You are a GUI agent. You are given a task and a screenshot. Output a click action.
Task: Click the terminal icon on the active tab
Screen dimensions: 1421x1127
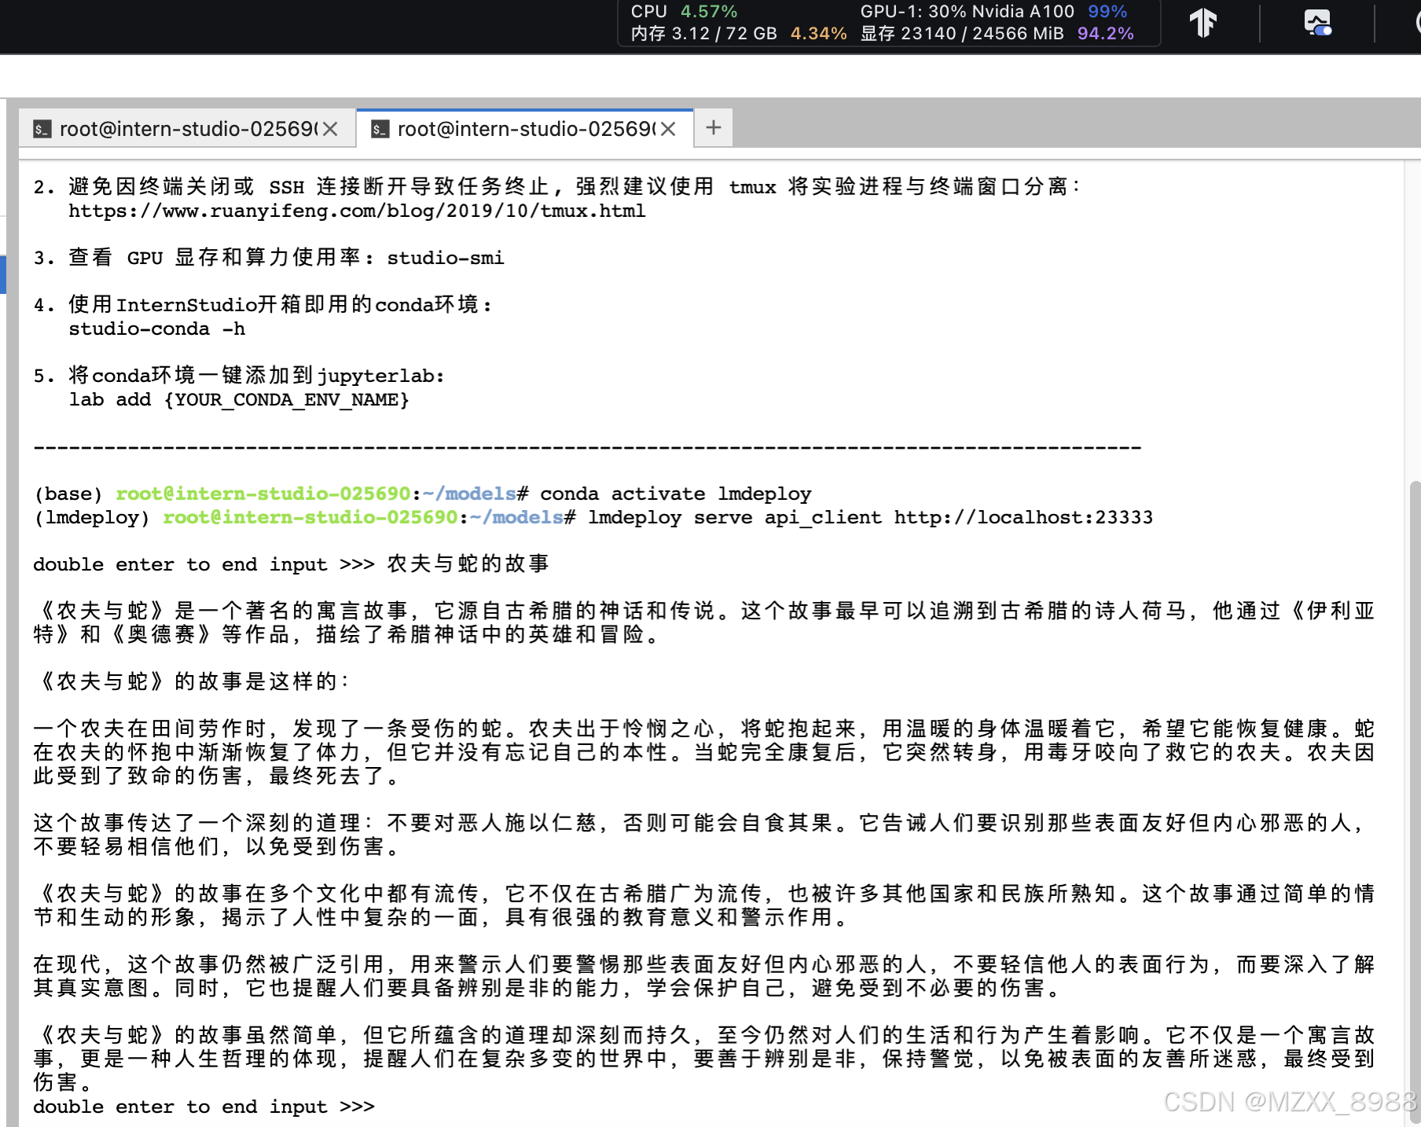click(380, 128)
